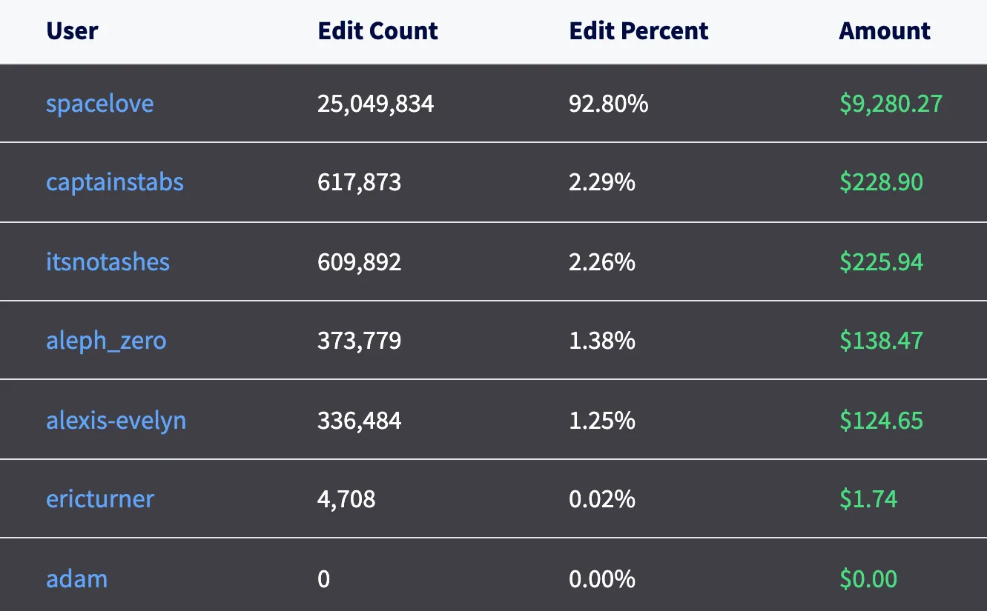Screen dimensions: 987x611
Task: Click the adam username link
Action: coord(76,578)
